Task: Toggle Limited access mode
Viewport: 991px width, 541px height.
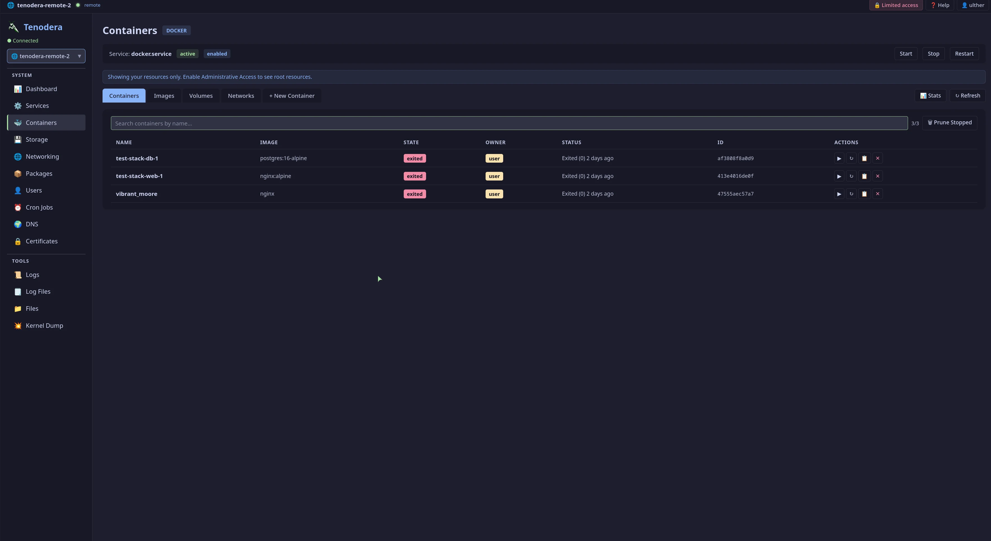Action: [x=896, y=5]
